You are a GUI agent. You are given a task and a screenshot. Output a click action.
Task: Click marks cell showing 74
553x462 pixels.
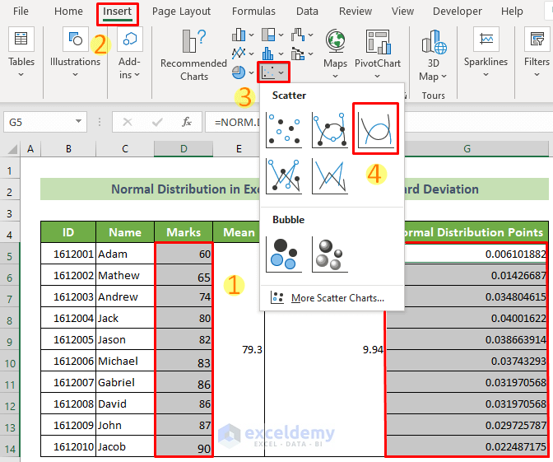(x=184, y=296)
